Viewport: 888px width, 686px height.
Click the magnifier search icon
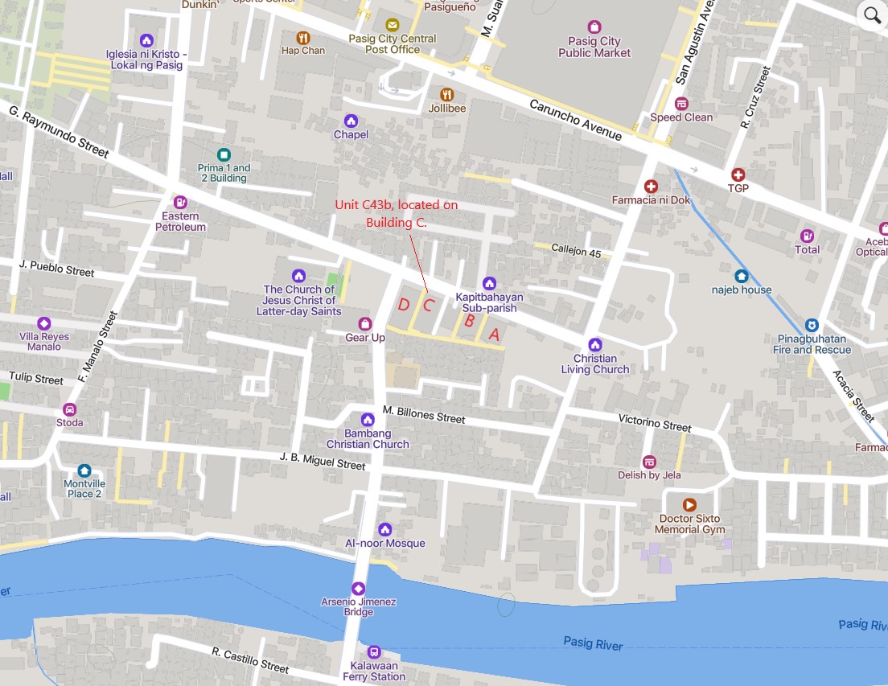(872, 14)
